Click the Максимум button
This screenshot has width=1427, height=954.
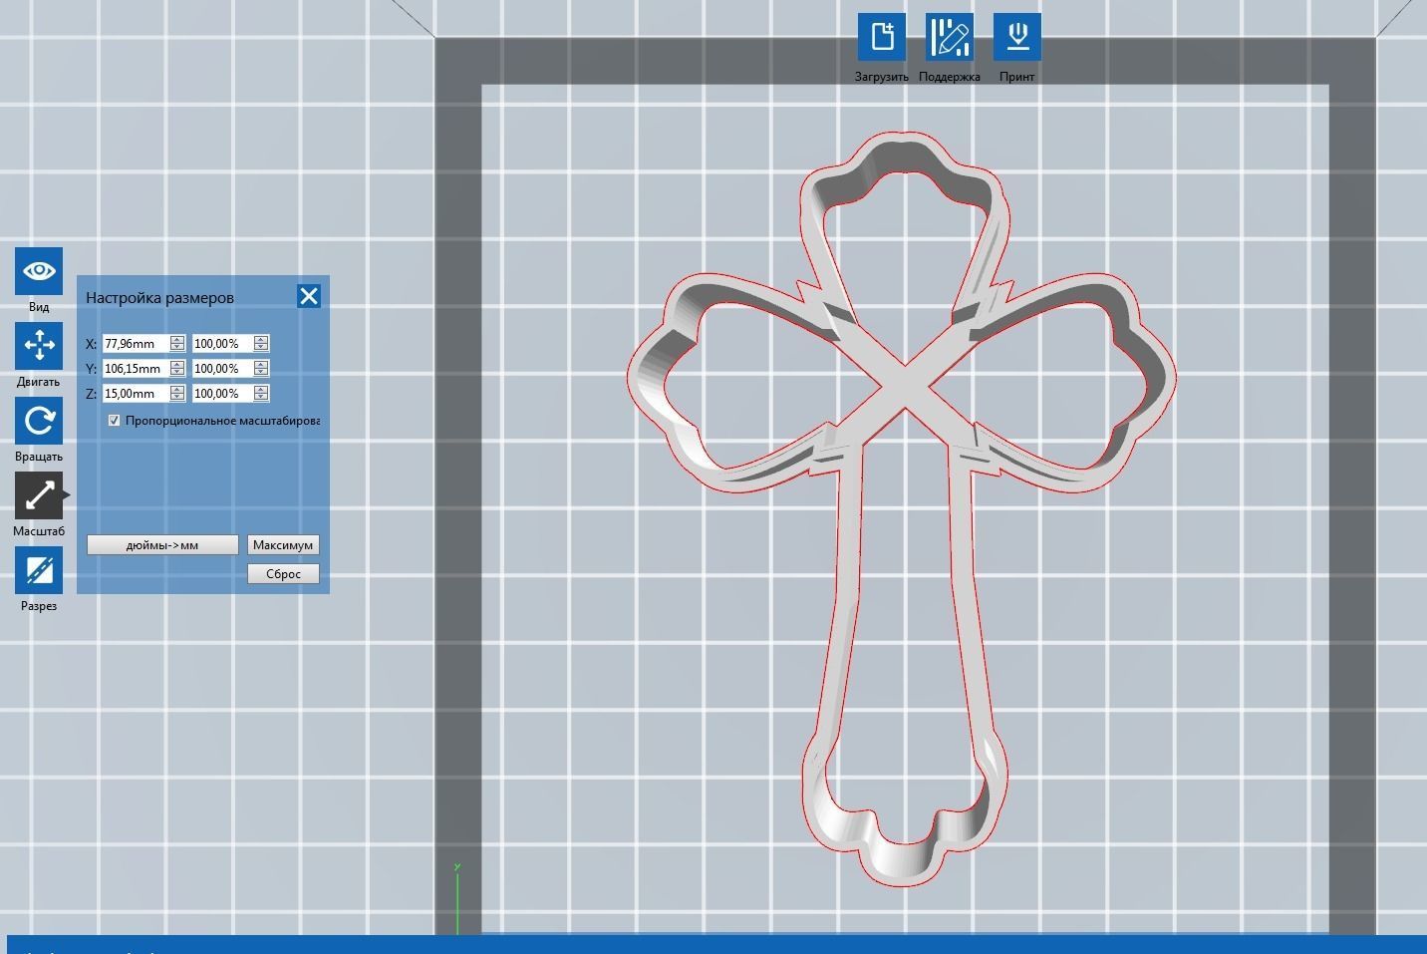point(283,545)
